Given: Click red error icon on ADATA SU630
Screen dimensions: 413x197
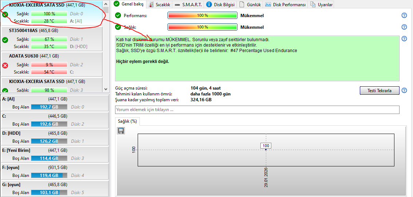Looking at the screenshot, I should coord(5,66).
